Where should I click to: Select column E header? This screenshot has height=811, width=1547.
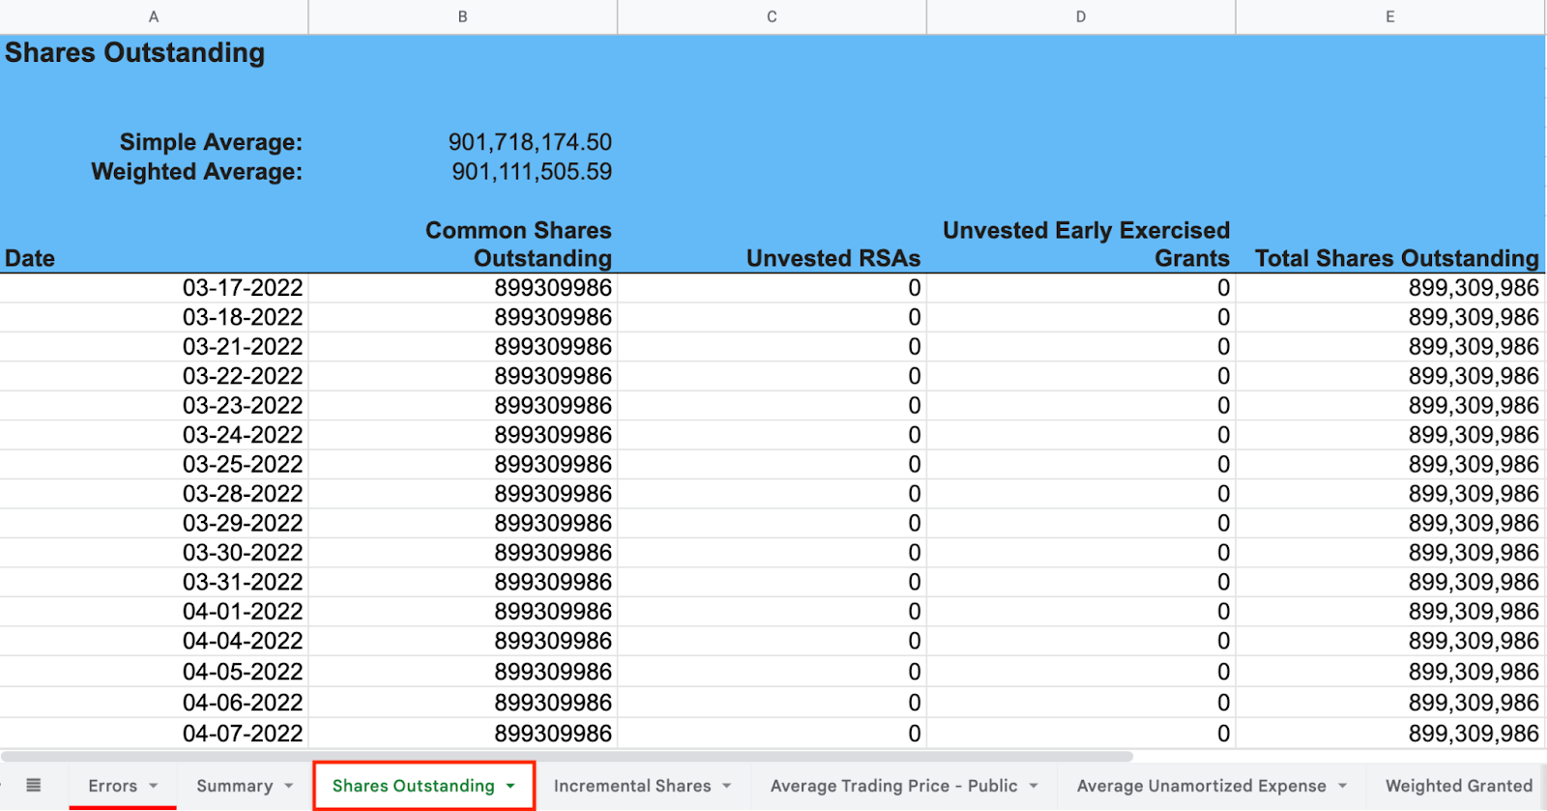[x=1390, y=16]
